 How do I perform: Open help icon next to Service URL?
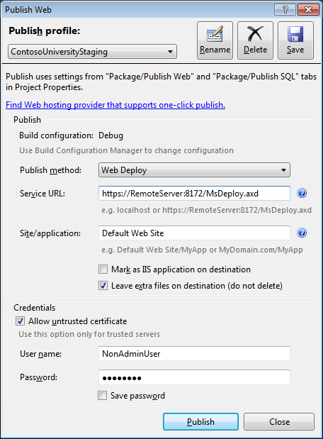coord(302,193)
